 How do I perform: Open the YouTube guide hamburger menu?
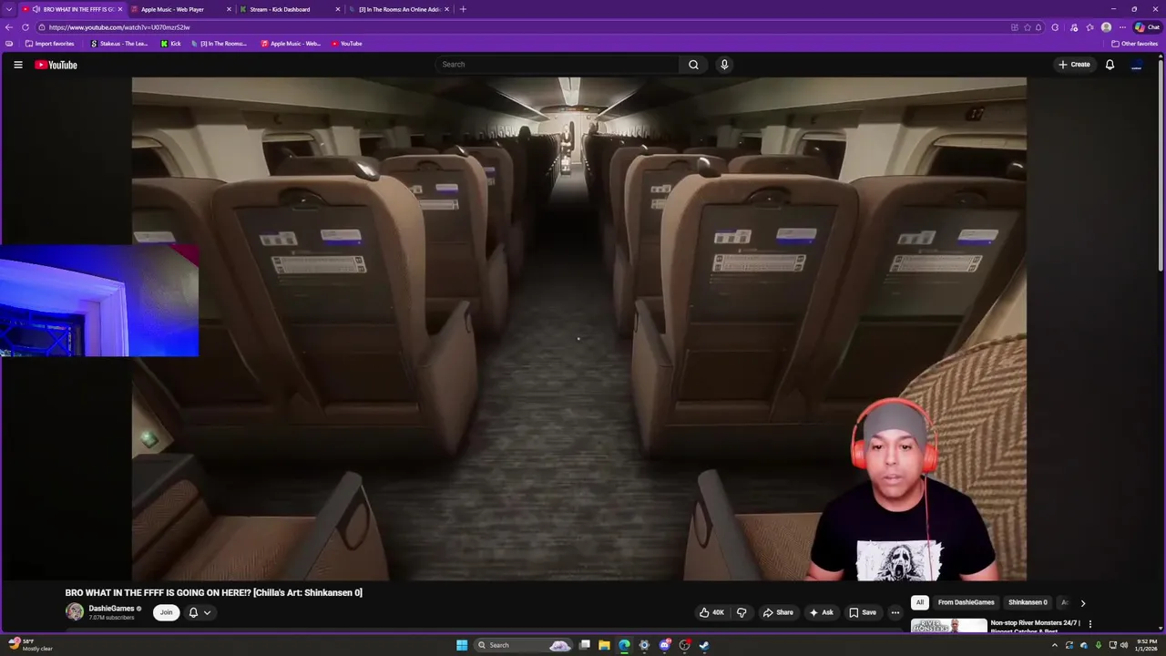[17, 65]
